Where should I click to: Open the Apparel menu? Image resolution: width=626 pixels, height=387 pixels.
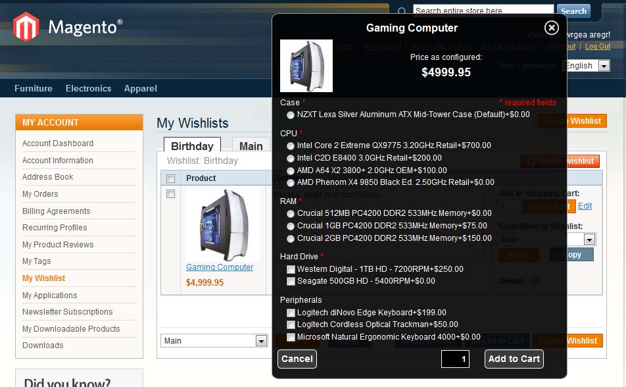click(x=141, y=88)
